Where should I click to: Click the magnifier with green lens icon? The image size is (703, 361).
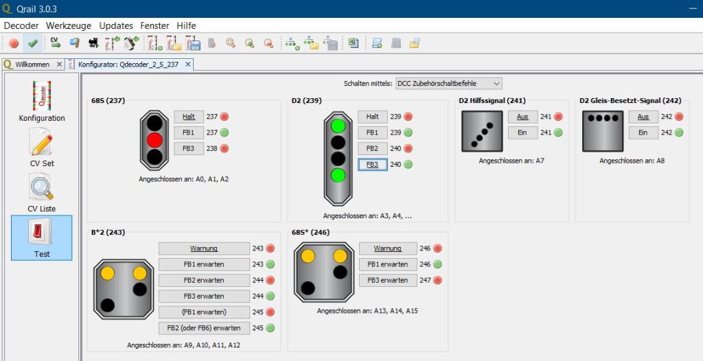pos(249,43)
